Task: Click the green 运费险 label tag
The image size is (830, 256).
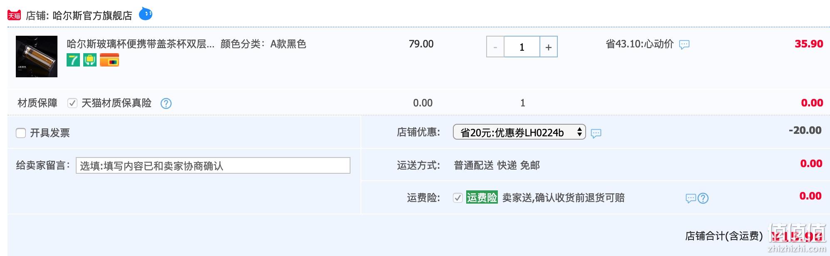Action: click(482, 197)
